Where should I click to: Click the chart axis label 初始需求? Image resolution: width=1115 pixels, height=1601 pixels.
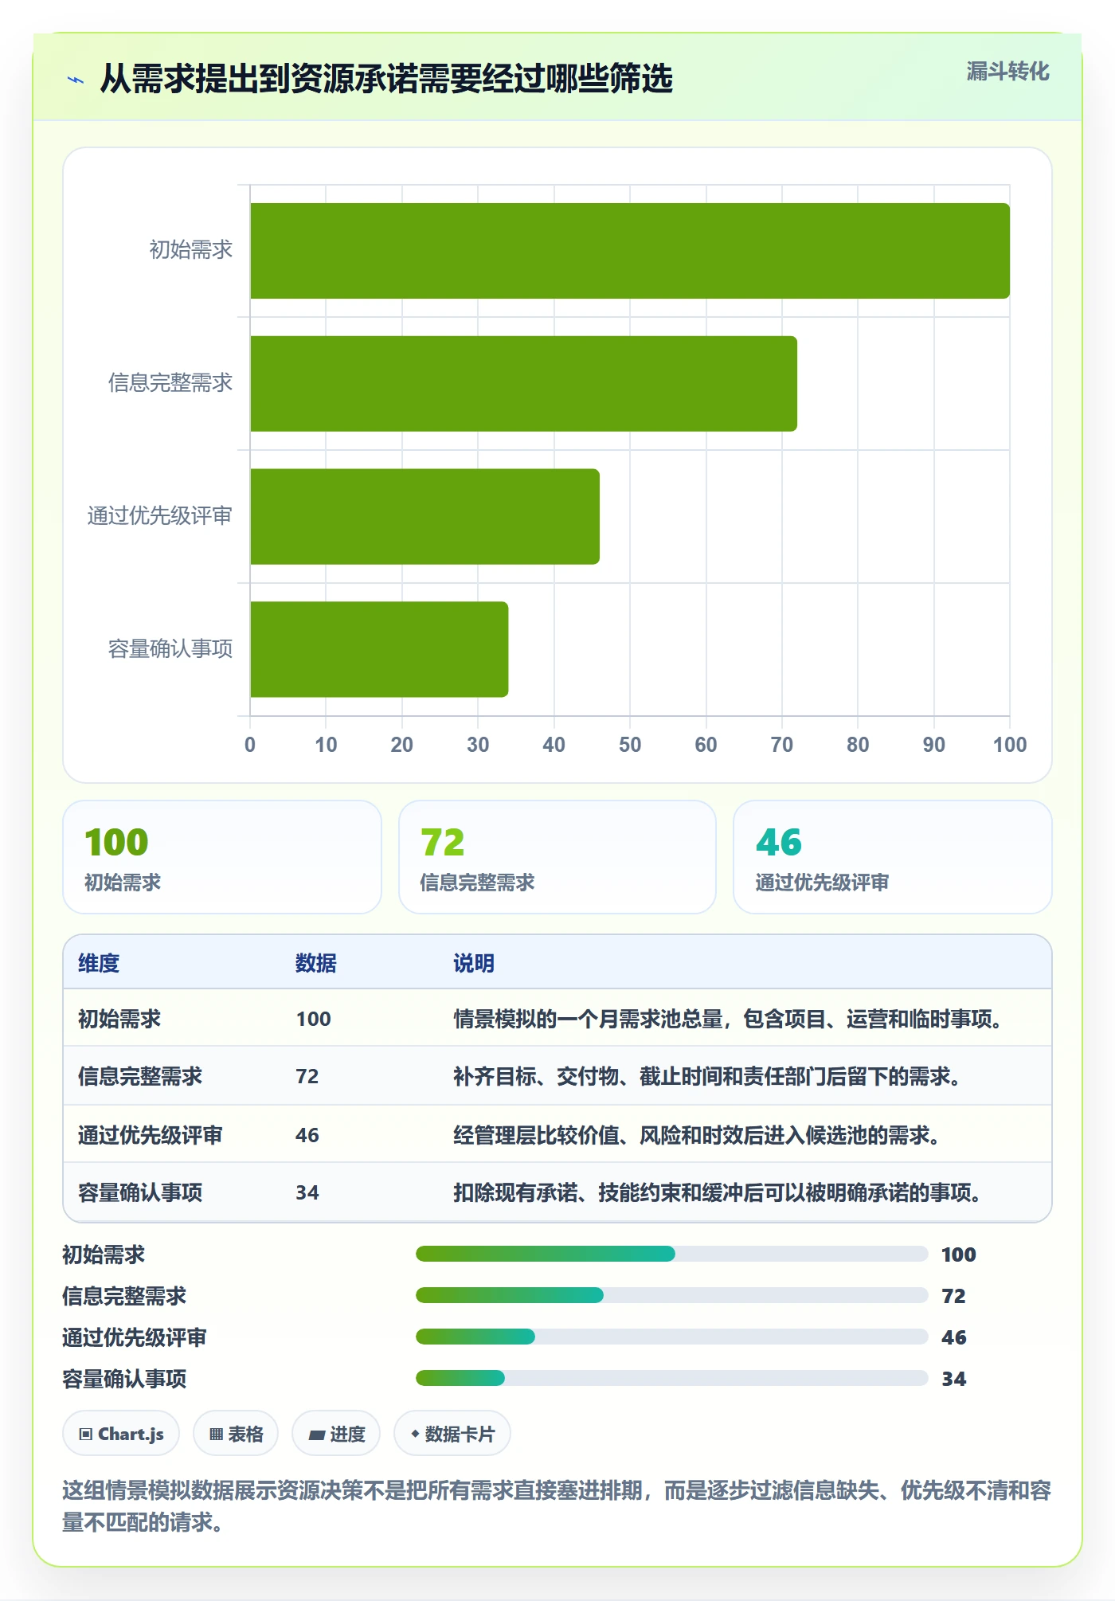pyautogui.click(x=191, y=250)
